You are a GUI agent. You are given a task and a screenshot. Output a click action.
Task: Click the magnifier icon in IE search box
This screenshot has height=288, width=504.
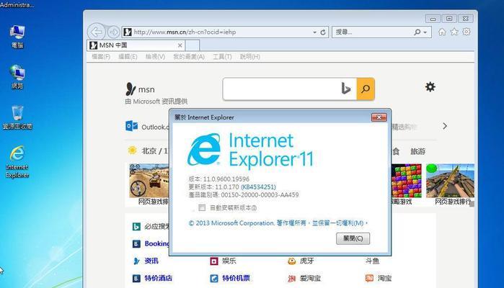[x=417, y=32]
